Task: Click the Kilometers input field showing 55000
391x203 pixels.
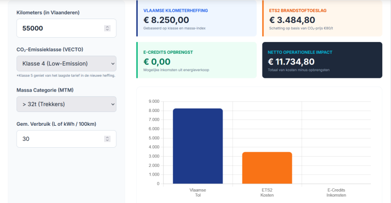Action: [59, 28]
